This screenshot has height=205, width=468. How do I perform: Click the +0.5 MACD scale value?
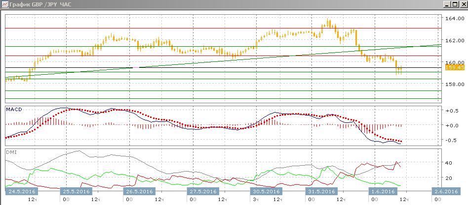coord(452,111)
